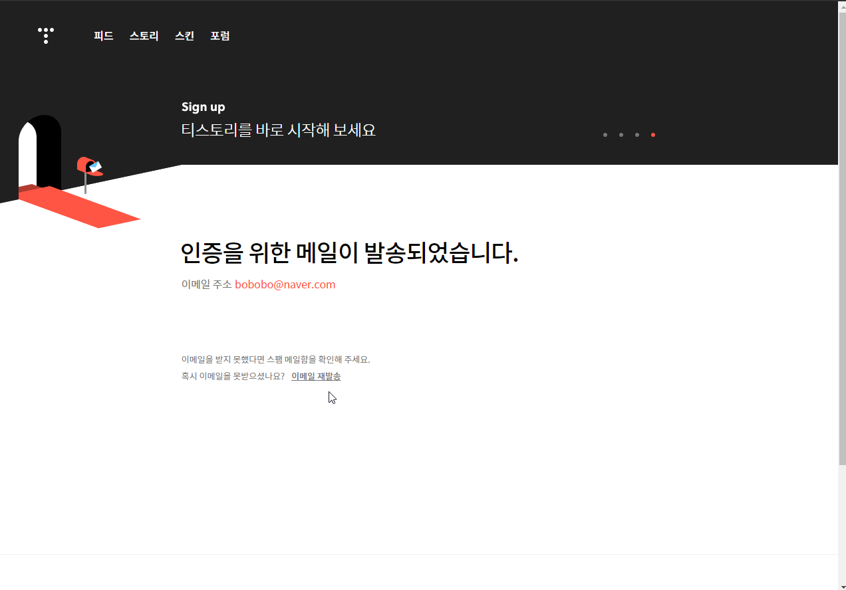Click the email address bobobo@naver.com

(x=285, y=284)
